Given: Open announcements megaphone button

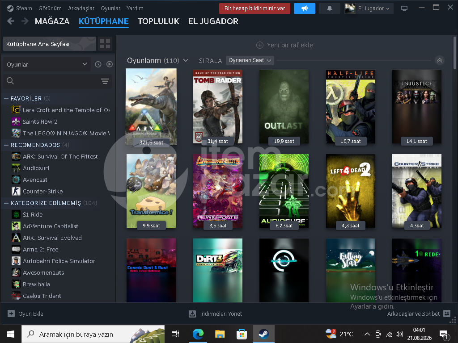Looking at the screenshot, I should pos(304,8).
